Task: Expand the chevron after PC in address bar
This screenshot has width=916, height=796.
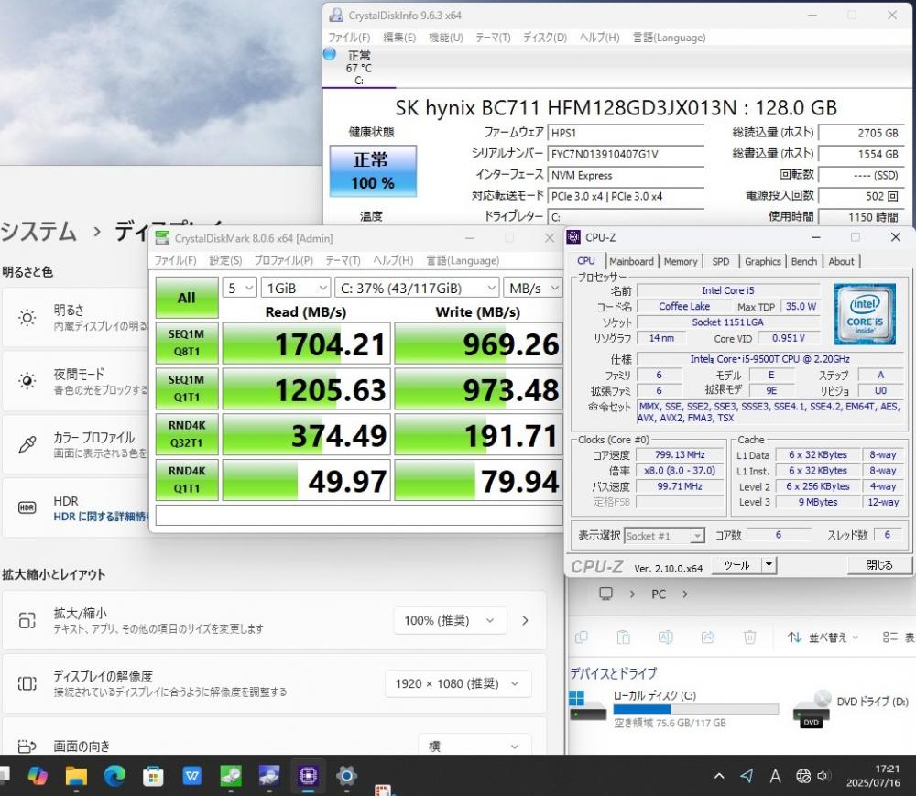Action: pos(684,594)
